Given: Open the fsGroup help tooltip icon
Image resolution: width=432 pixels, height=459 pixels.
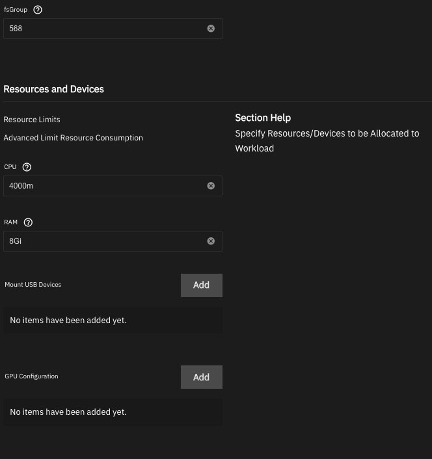Looking at the screenshot, I should pyautogui.click(x=38, y=10).
